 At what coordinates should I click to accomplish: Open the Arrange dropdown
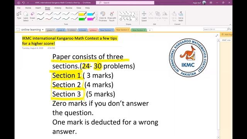coord(158,15)
